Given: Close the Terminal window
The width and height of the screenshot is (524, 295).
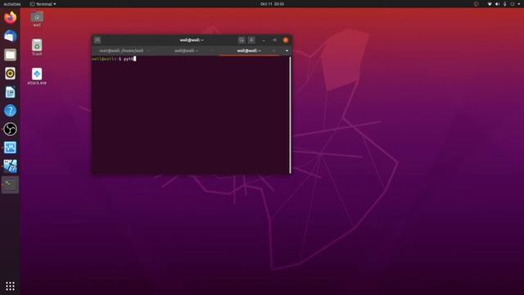Looking at the screenshot, I should 286,40.
